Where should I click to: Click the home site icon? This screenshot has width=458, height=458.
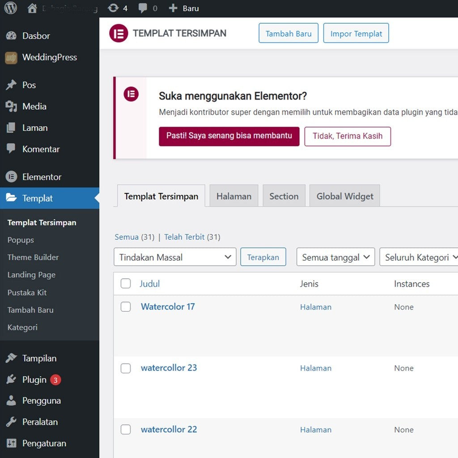pyautogui.click(x=32, y=8)
